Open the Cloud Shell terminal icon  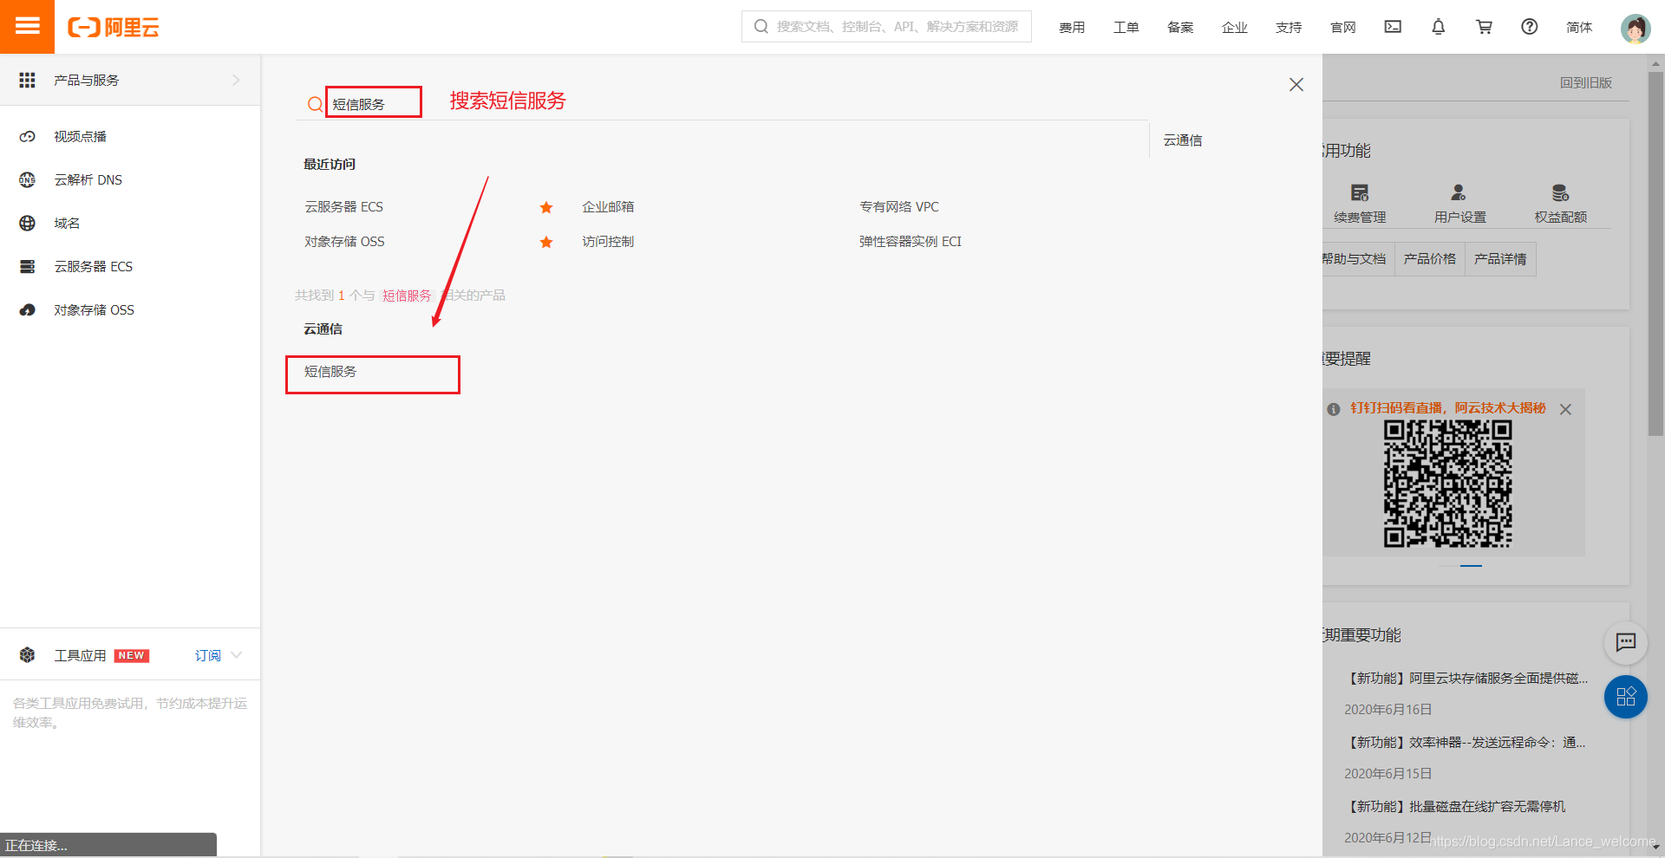tap(1393, 27)
